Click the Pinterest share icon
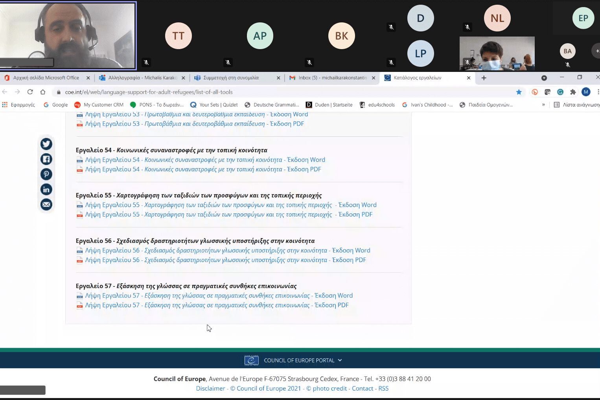Screen dimensions: 600x400 (46, 174)
